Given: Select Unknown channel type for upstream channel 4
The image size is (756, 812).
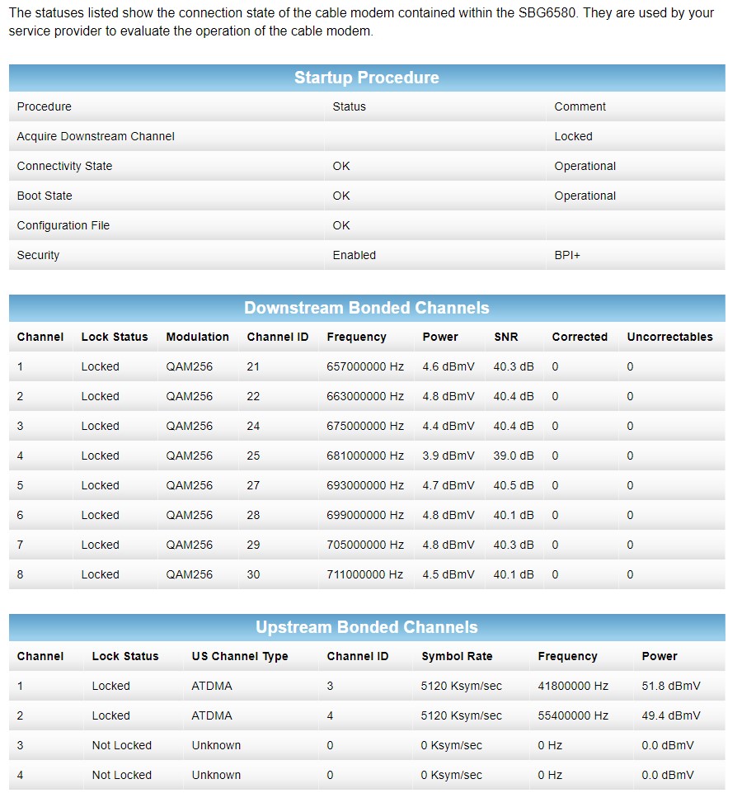Looking at the screenshot, I should 216,775.
